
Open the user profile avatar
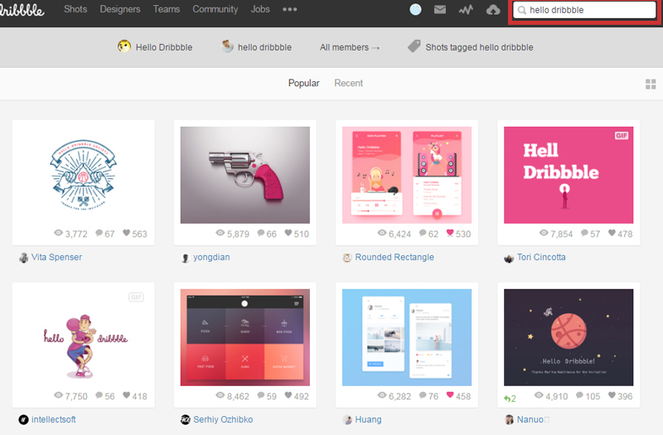(x=416, y=9)
